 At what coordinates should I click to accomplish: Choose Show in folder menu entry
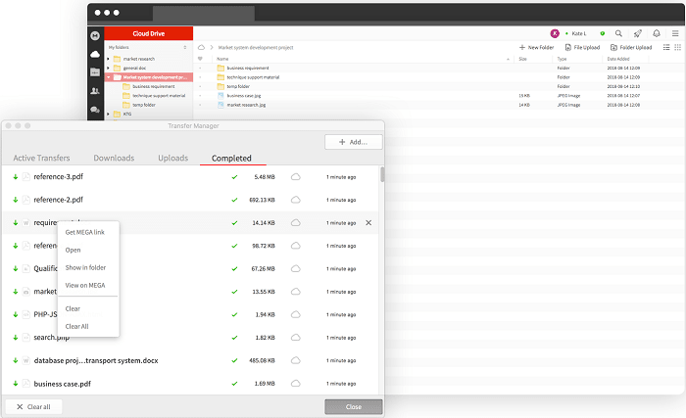point(85,267)
